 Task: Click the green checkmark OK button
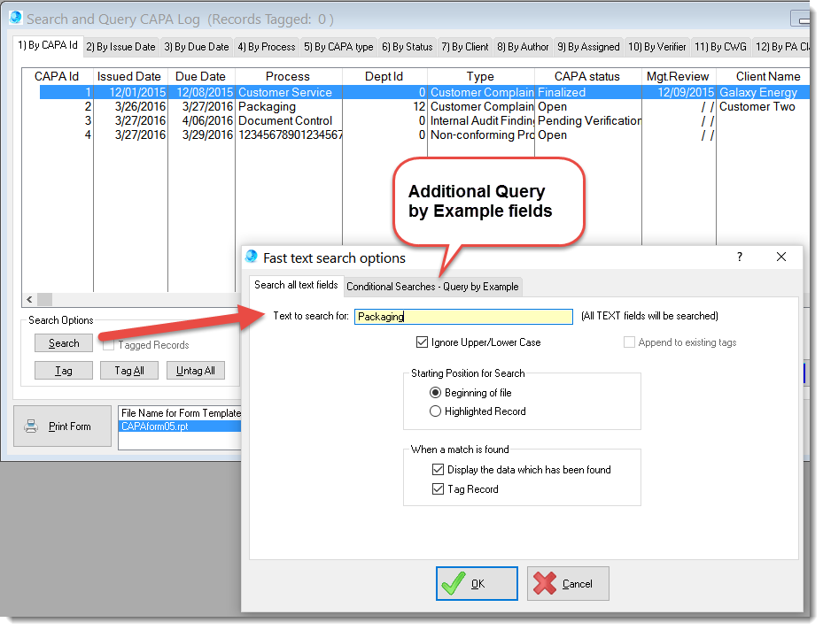point(477,584)
